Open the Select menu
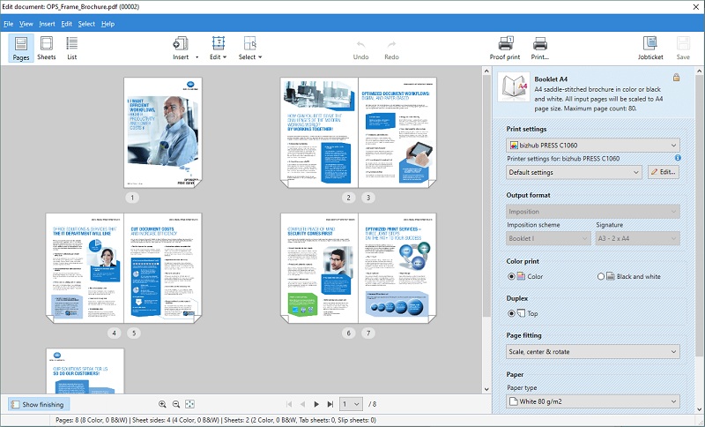705x427 pixels. [86, 24]
